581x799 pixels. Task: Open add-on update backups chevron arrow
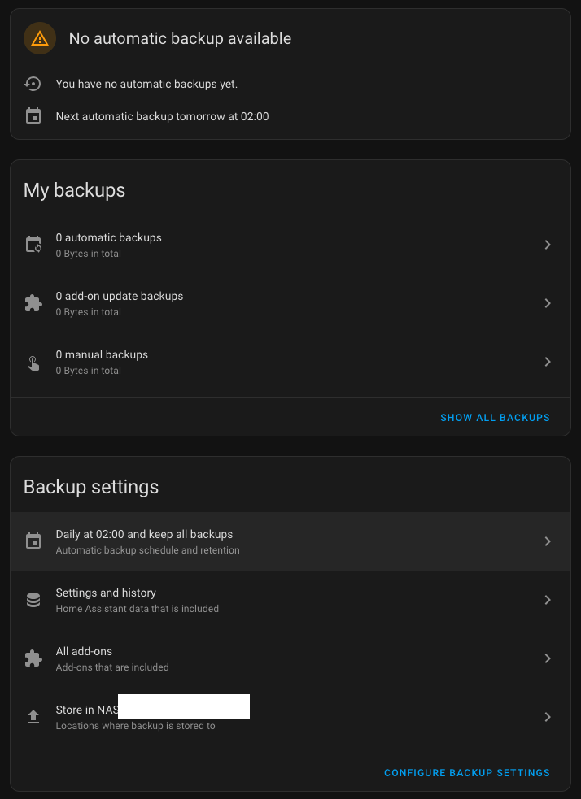pos(548,303)
